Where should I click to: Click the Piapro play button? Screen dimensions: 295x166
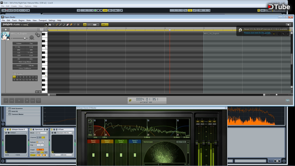[x=19, y=101]
